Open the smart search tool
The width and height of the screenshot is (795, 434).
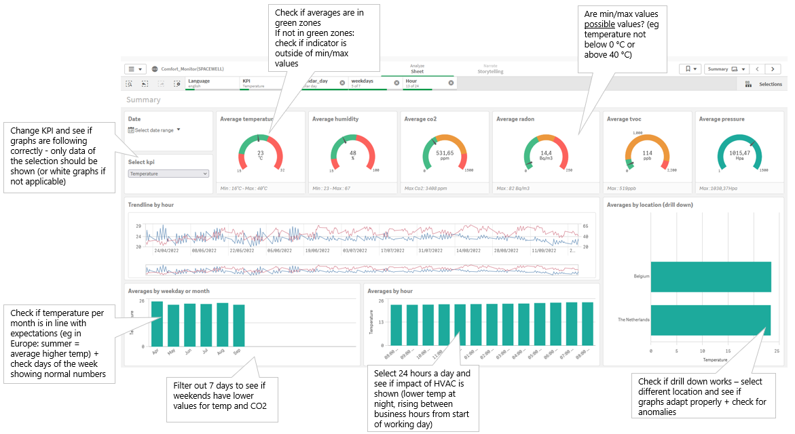pyautogui.click(x=129, y=83)
